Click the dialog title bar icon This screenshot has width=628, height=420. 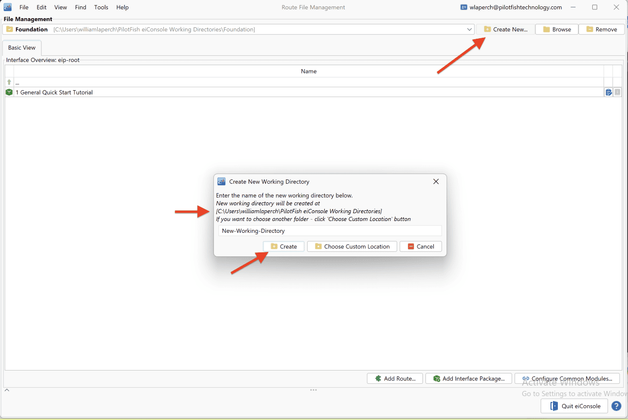[221, 181]
